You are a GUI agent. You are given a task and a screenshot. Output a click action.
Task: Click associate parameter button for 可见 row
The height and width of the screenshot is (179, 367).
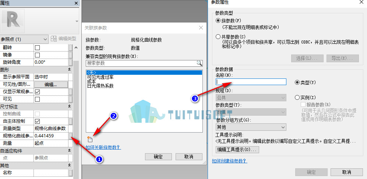(x=70, y=99)
